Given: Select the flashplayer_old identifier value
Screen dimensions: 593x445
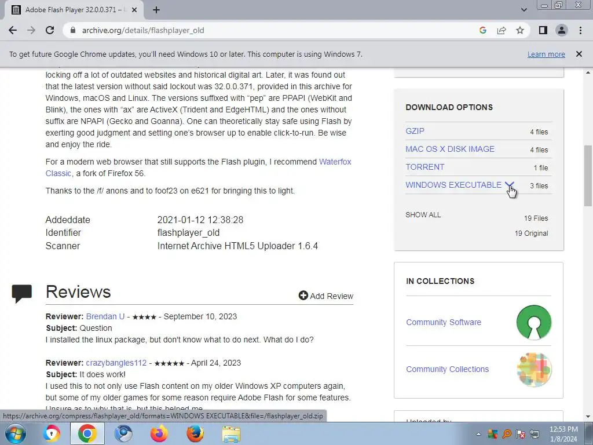Looking at the screenshot, I should coord(188,233).
